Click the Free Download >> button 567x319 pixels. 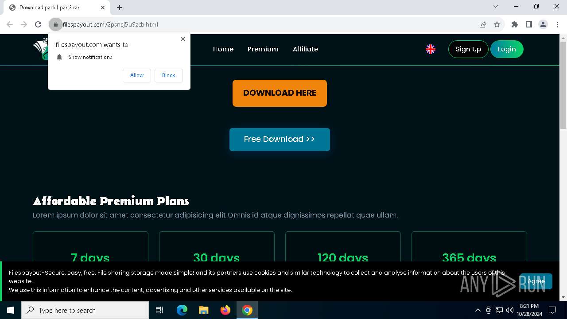(280, 139)
